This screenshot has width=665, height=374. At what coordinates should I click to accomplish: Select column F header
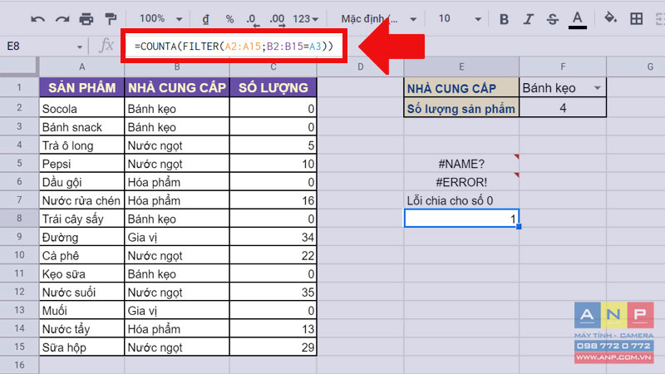tap(563, 66)
